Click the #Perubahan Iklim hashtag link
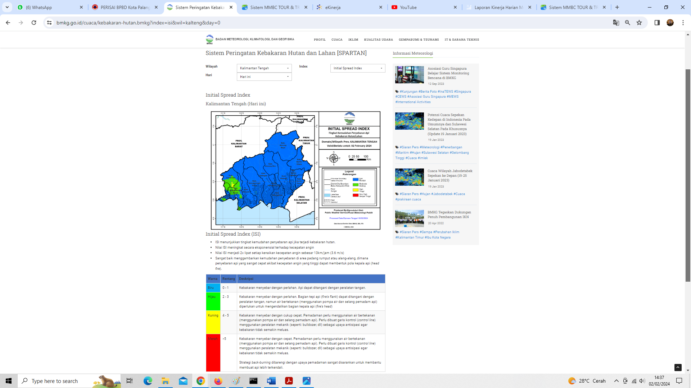The width and height of the screenshot is (691, 388). point(446,232)
